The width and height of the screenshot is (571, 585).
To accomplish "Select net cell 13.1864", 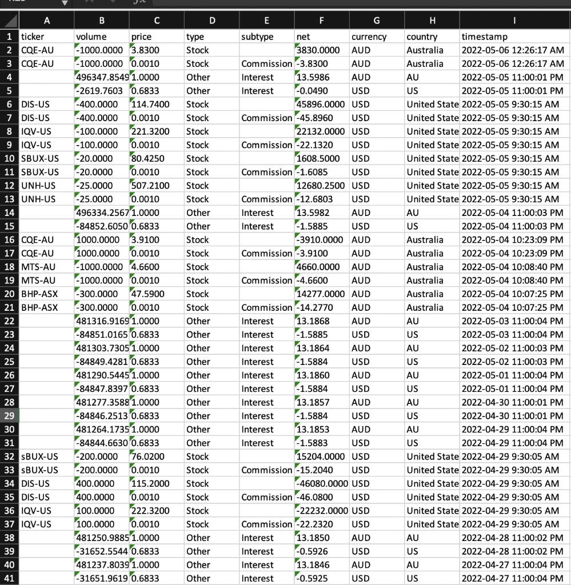I will tap(322, 348).
